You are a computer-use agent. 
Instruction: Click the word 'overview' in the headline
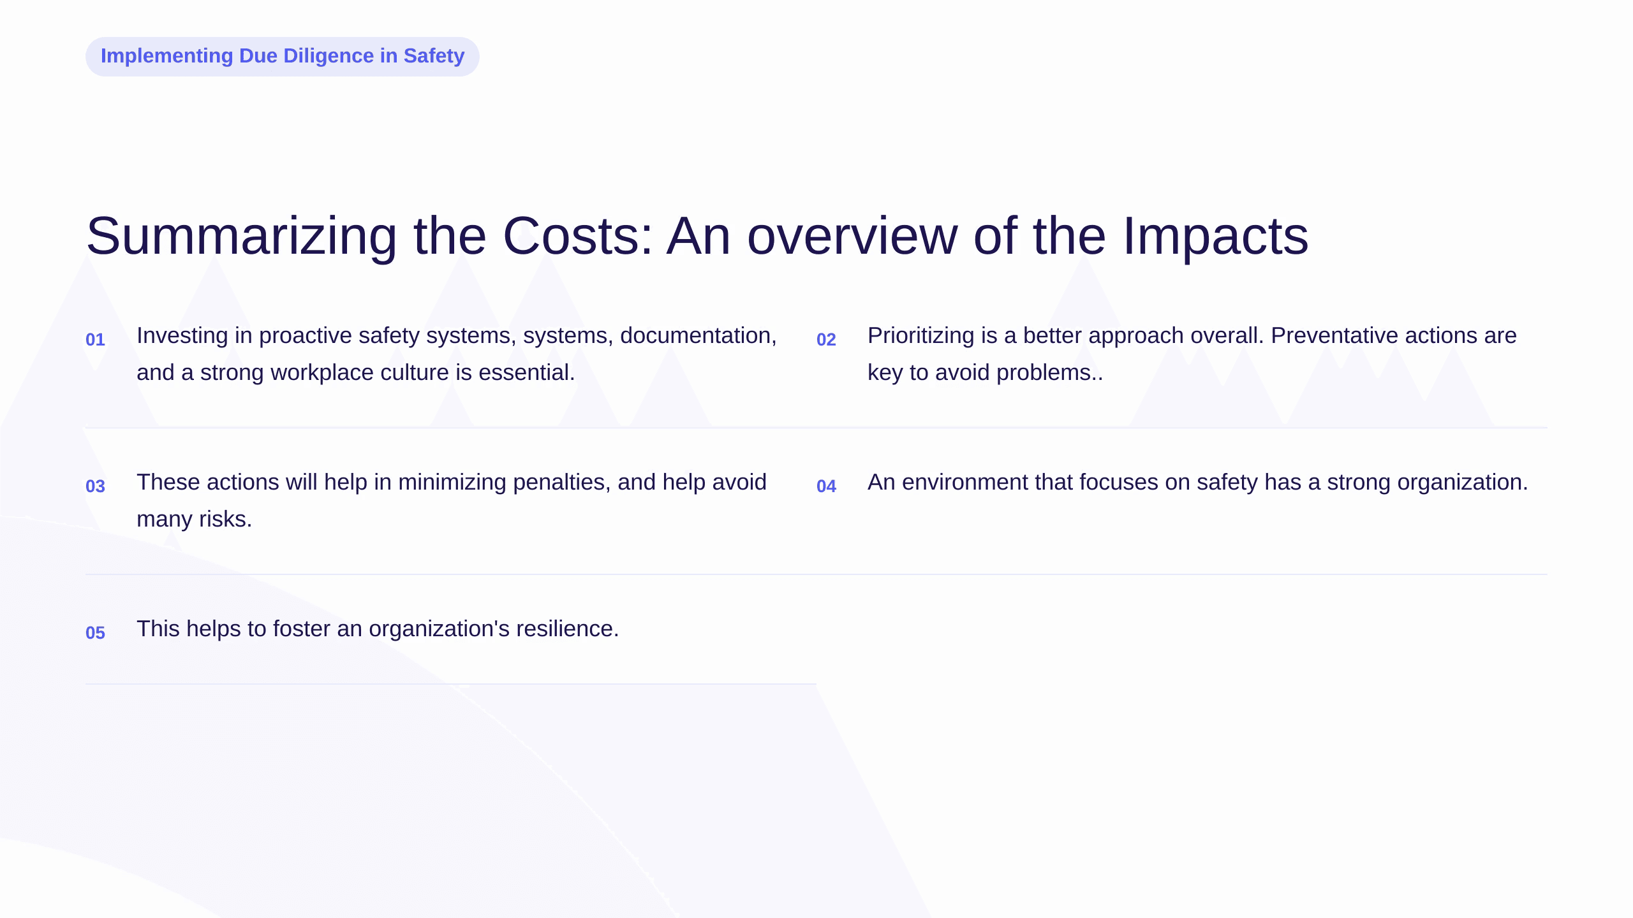click(x=852, y=237)
